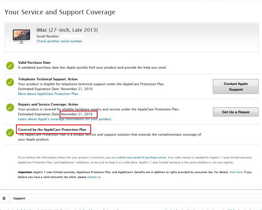Open the Check another serial number link
Image resolution: width=262 pixels, height=210 pixels.
(59, 41)
